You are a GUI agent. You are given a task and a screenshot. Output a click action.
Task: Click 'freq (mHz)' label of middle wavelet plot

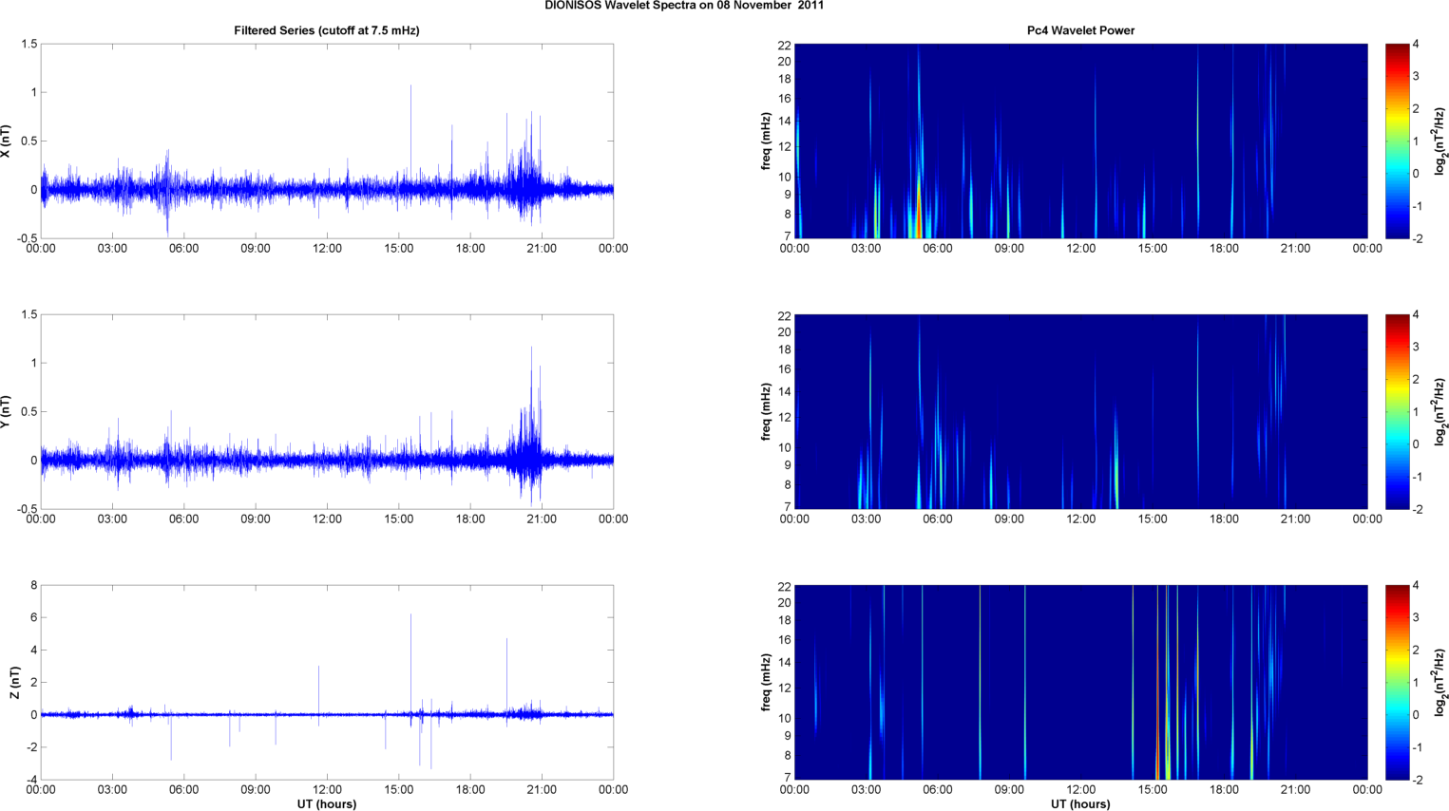[x=766, y=411]
